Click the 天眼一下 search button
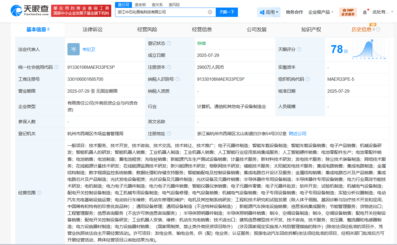 (227, 12)
